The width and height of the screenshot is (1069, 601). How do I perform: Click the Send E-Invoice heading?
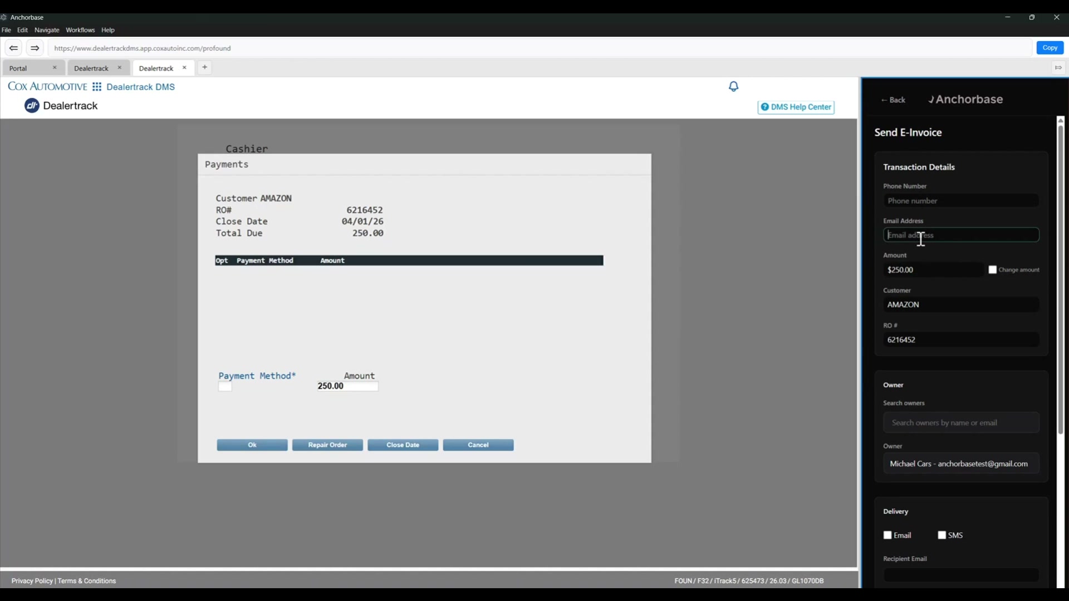(908, 133)
